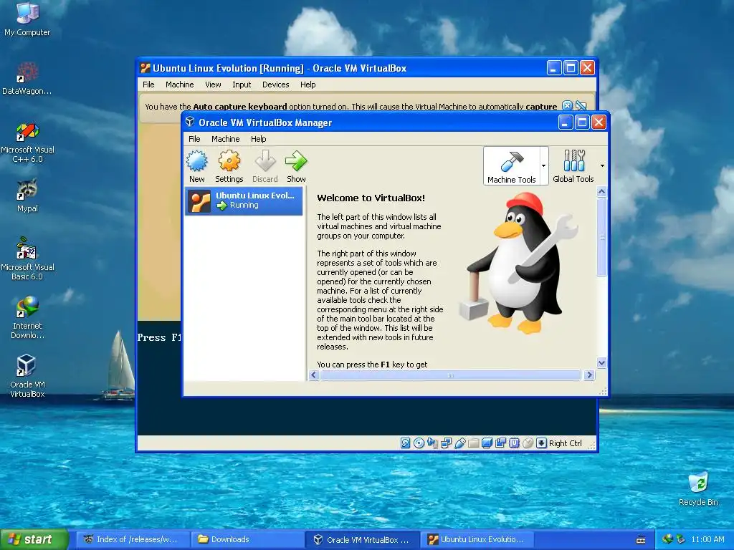Click the horizontal scrollbar thumb in welcome pane
Image resolution: width=734 pixels, height=550 pixels.
point(450,375)
